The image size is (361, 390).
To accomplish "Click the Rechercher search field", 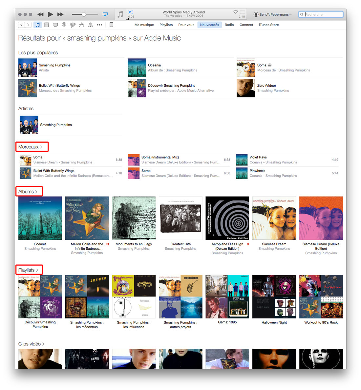I will click(321, 14).
